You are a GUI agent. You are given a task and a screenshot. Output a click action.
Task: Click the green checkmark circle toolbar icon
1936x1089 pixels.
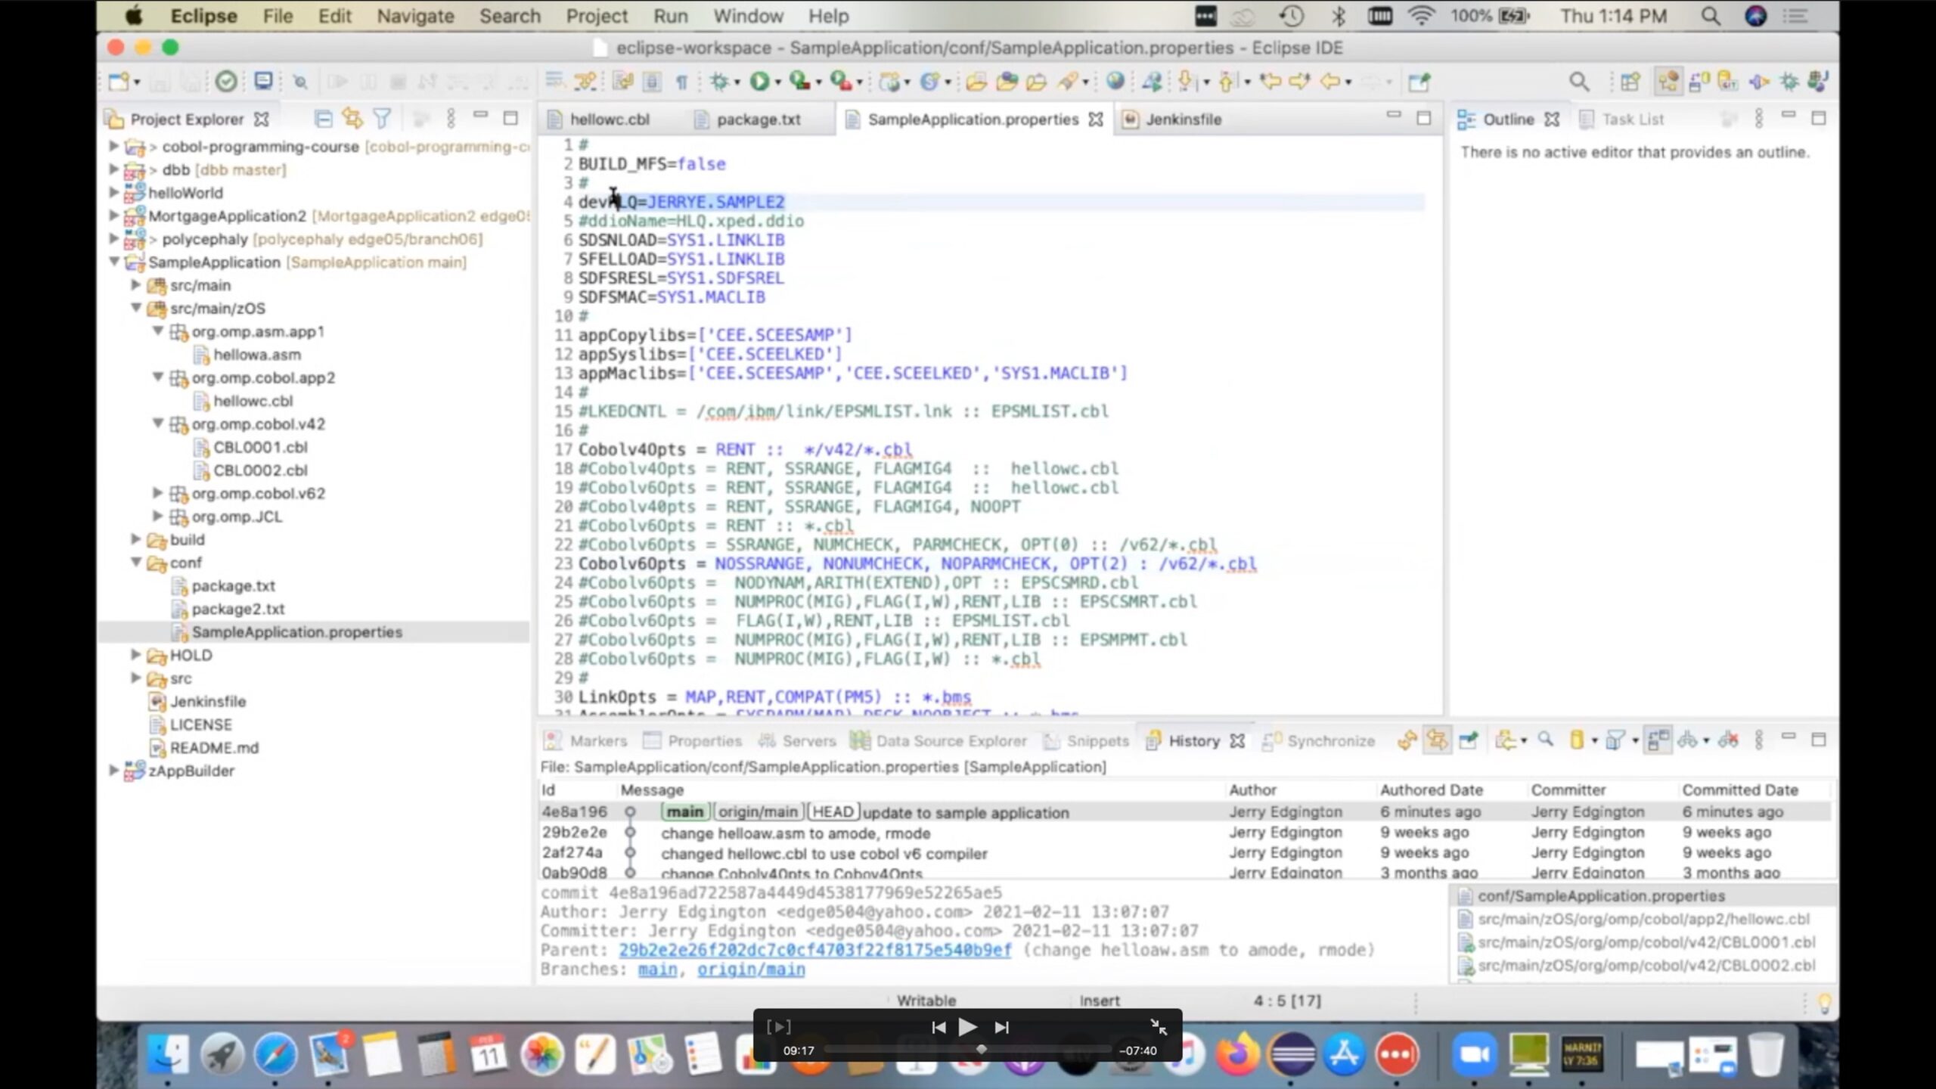(x=226, y=82)
